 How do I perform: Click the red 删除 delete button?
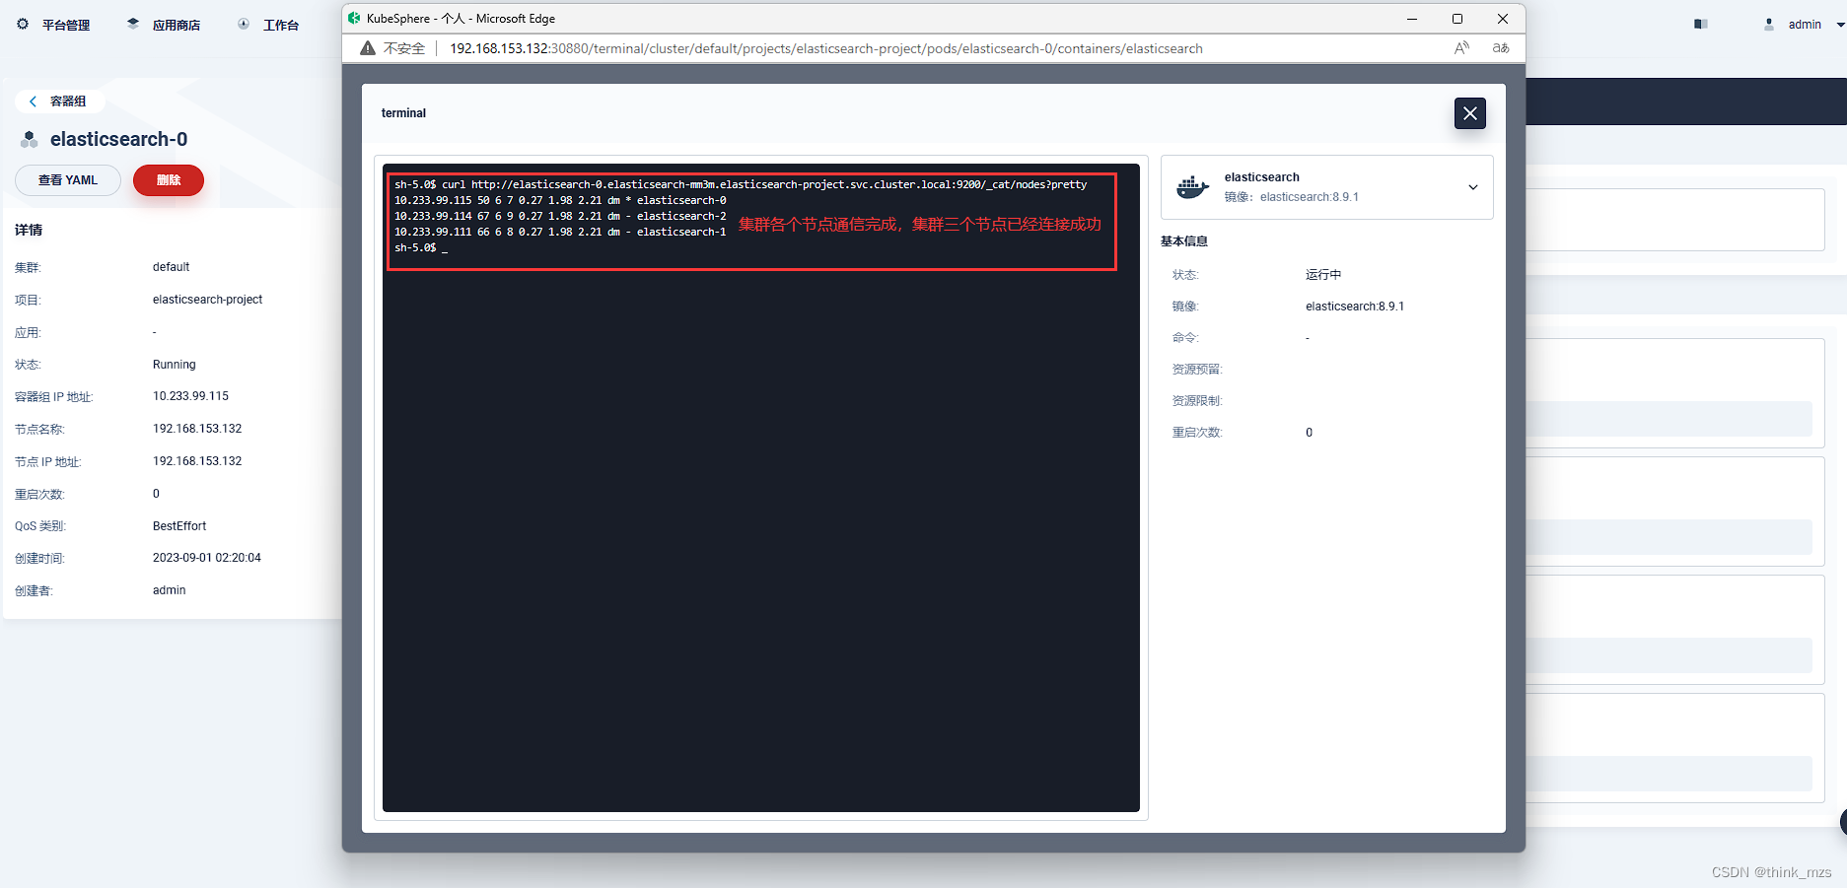tap(168, 179)
